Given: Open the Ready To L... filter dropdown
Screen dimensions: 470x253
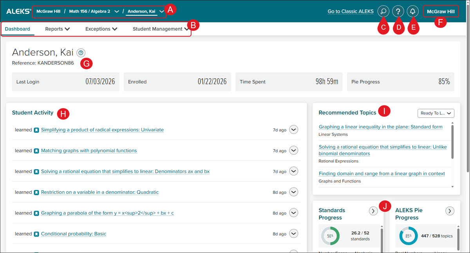Looking at the screenshot, I should tap(436, 113).
